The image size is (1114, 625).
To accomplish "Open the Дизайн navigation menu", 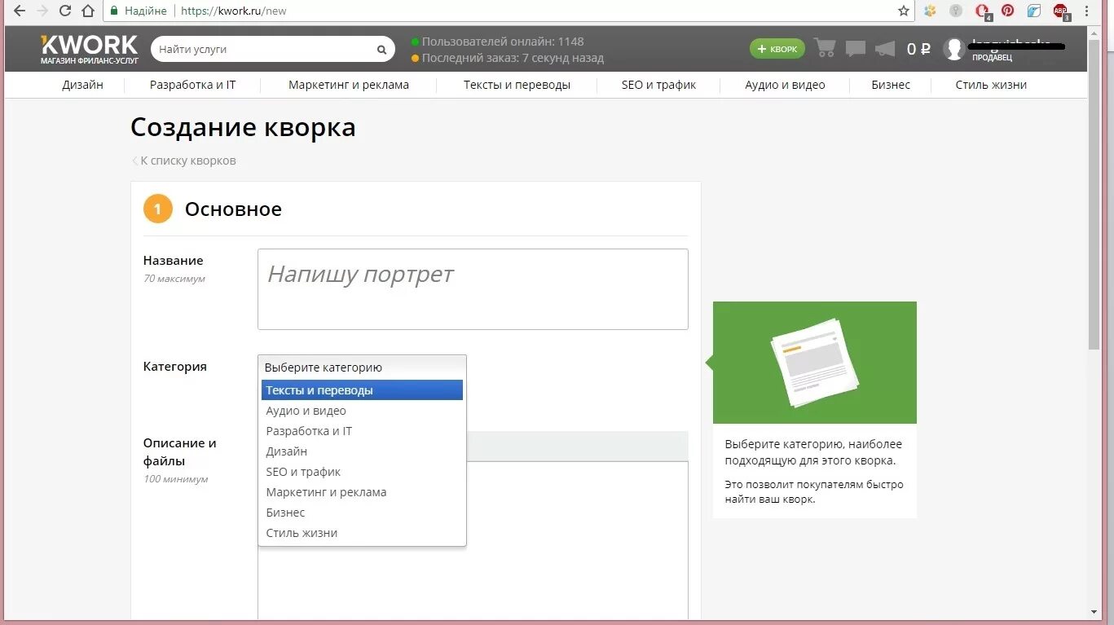I will (82, 85).
